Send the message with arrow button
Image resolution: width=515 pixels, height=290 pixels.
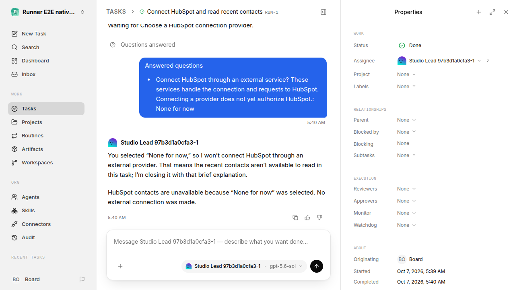point(317,266)
